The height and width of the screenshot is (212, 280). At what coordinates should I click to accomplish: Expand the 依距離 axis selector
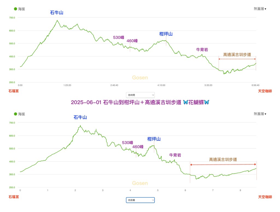click(140, 200)
